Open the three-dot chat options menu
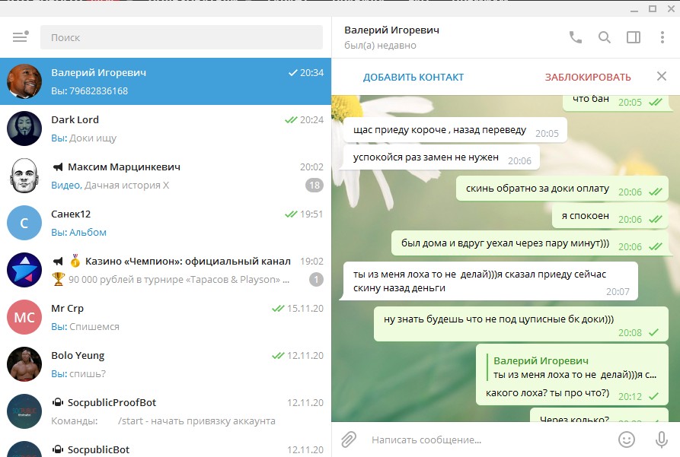Screen dimensions: 680x457 tap(662, 37)
